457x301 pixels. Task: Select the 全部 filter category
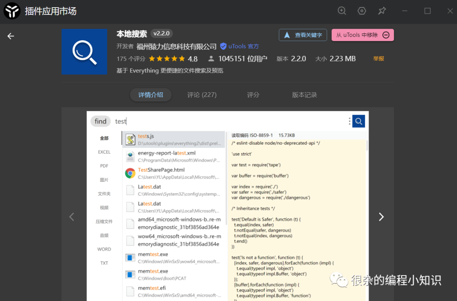click(x=104, y=138)
